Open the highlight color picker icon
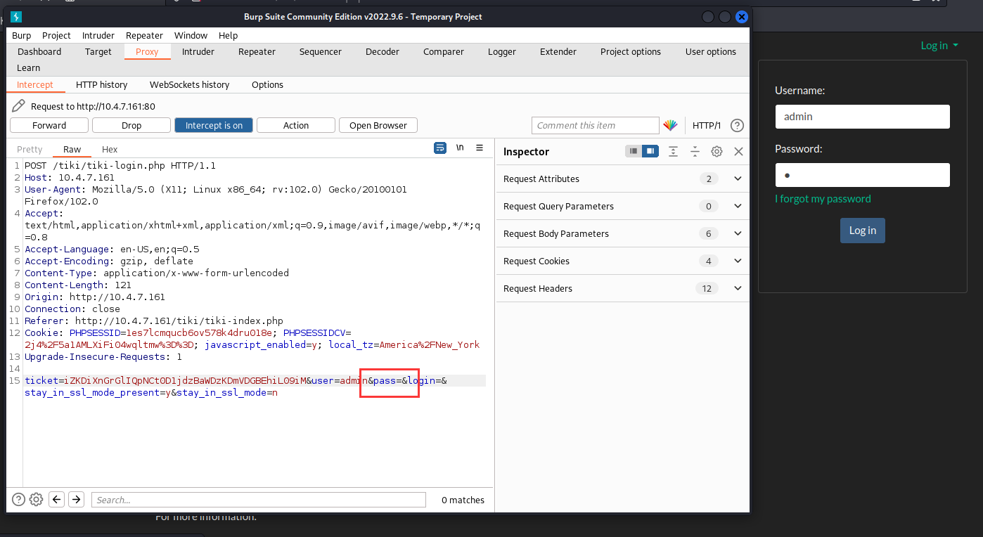This screenshot has width=983, height=537. [x=670, y=125]
